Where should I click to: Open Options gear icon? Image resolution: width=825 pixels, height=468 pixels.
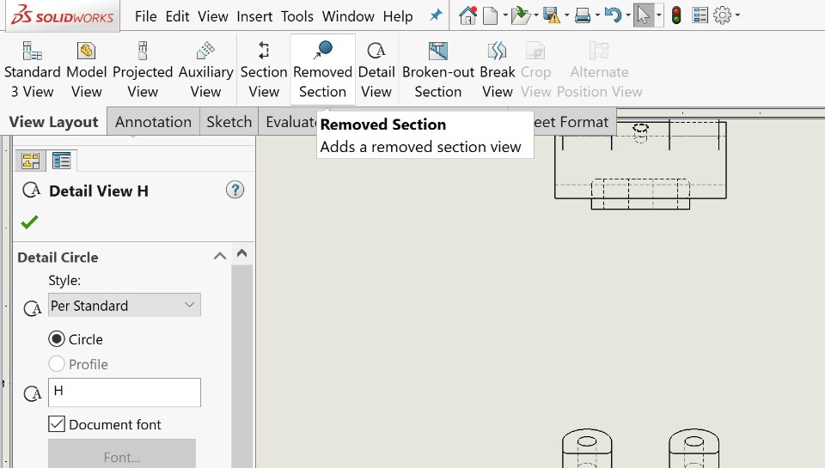(723, 15)
